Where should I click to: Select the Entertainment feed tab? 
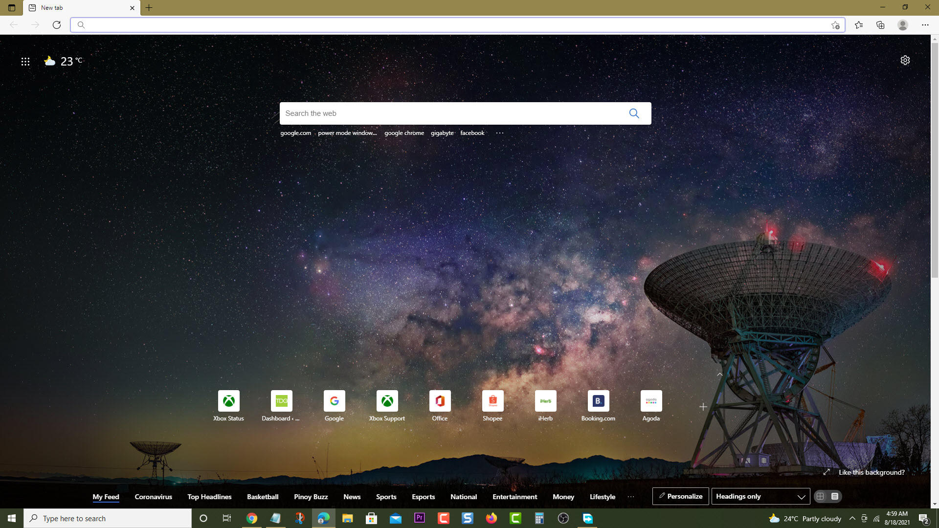(514, 497)
